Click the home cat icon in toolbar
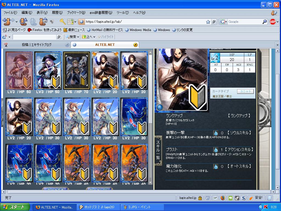The height and width of the screenshot is (211, 281). point(43,21)
